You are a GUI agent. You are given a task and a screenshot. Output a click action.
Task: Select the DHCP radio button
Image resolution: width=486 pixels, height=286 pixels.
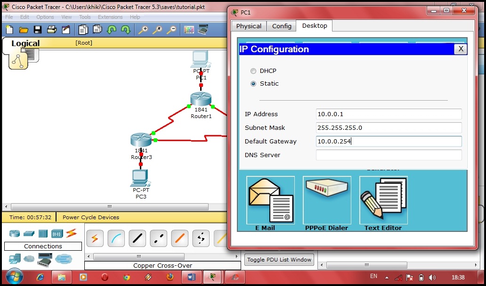pyautogui.click(x=253, y=71)
